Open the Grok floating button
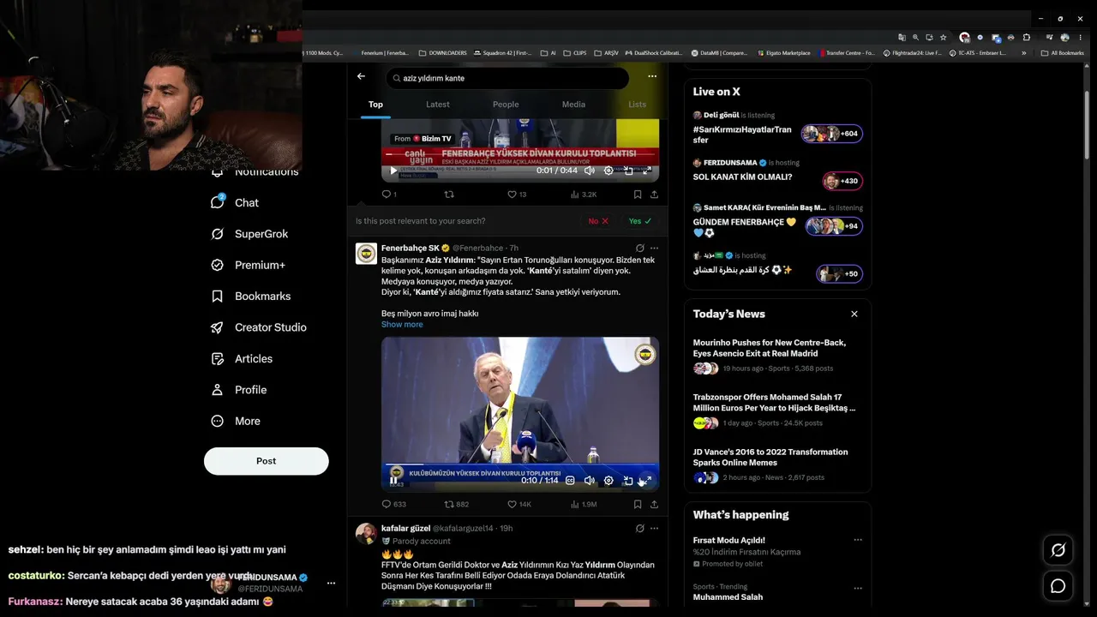The width and height of the screenshot is (1097, 617). click(x=1058, y=550)
